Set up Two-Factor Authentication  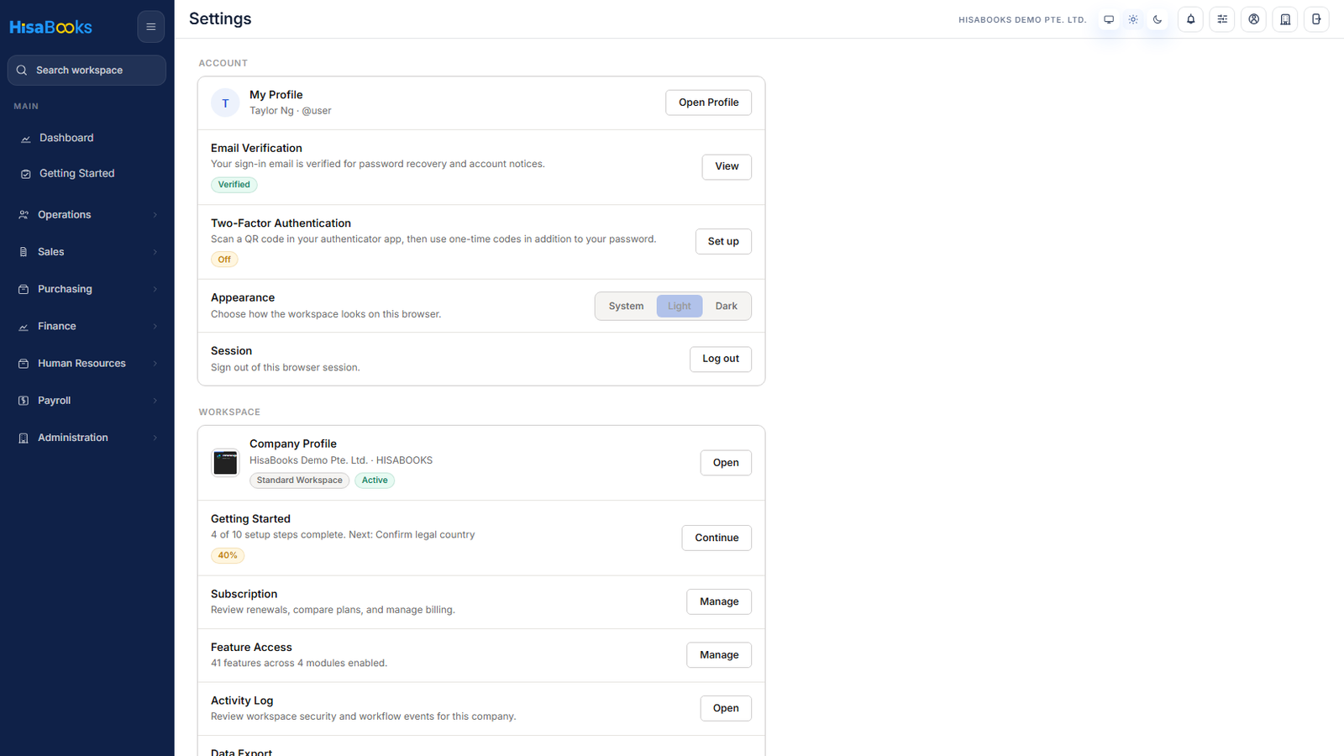(723, 241)
